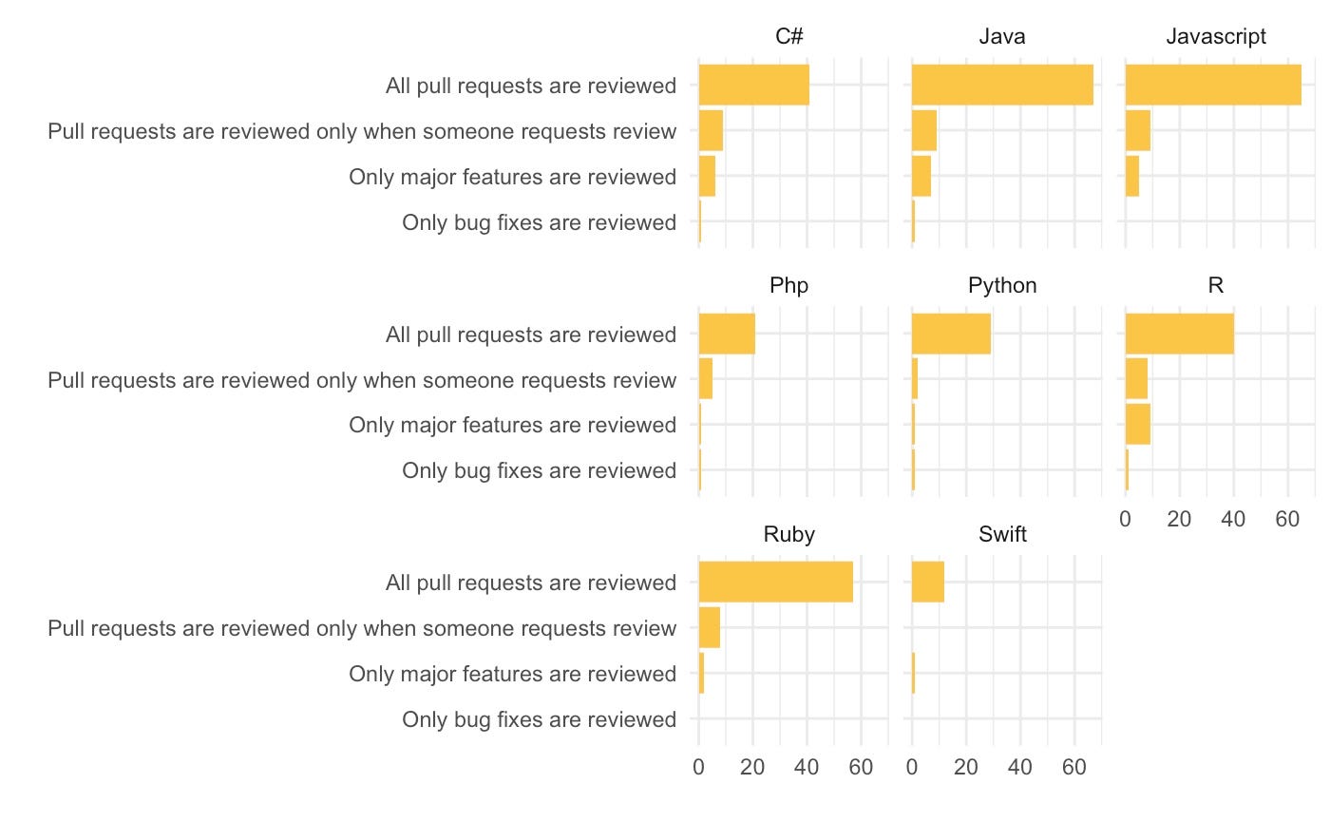1330x822 pixels.
Task: Click the Swift "All pull requests are reviewed" bar
Action: click(928, 582)
